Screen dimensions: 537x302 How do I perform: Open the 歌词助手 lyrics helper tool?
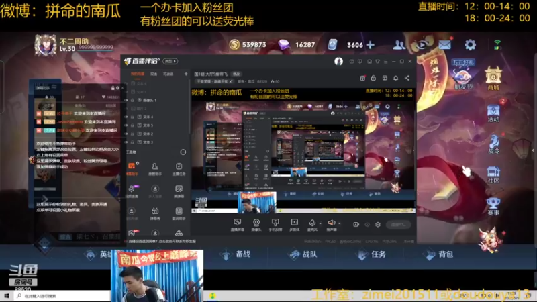pyautogui.click(x=179, y=213)
